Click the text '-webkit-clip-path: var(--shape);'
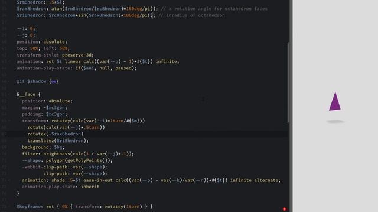The image size is (378, 212). pyautogui.click(x=64, y=167)
